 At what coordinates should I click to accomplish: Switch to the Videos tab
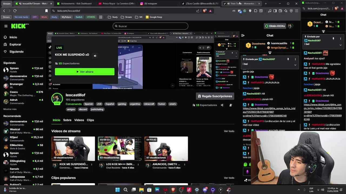[x=79, y=120]
